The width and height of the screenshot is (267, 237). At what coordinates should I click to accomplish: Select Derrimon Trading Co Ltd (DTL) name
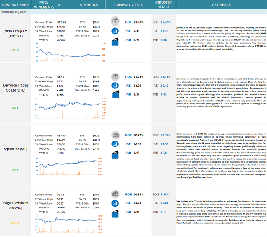pyautogui.click(x=15, y=88)
